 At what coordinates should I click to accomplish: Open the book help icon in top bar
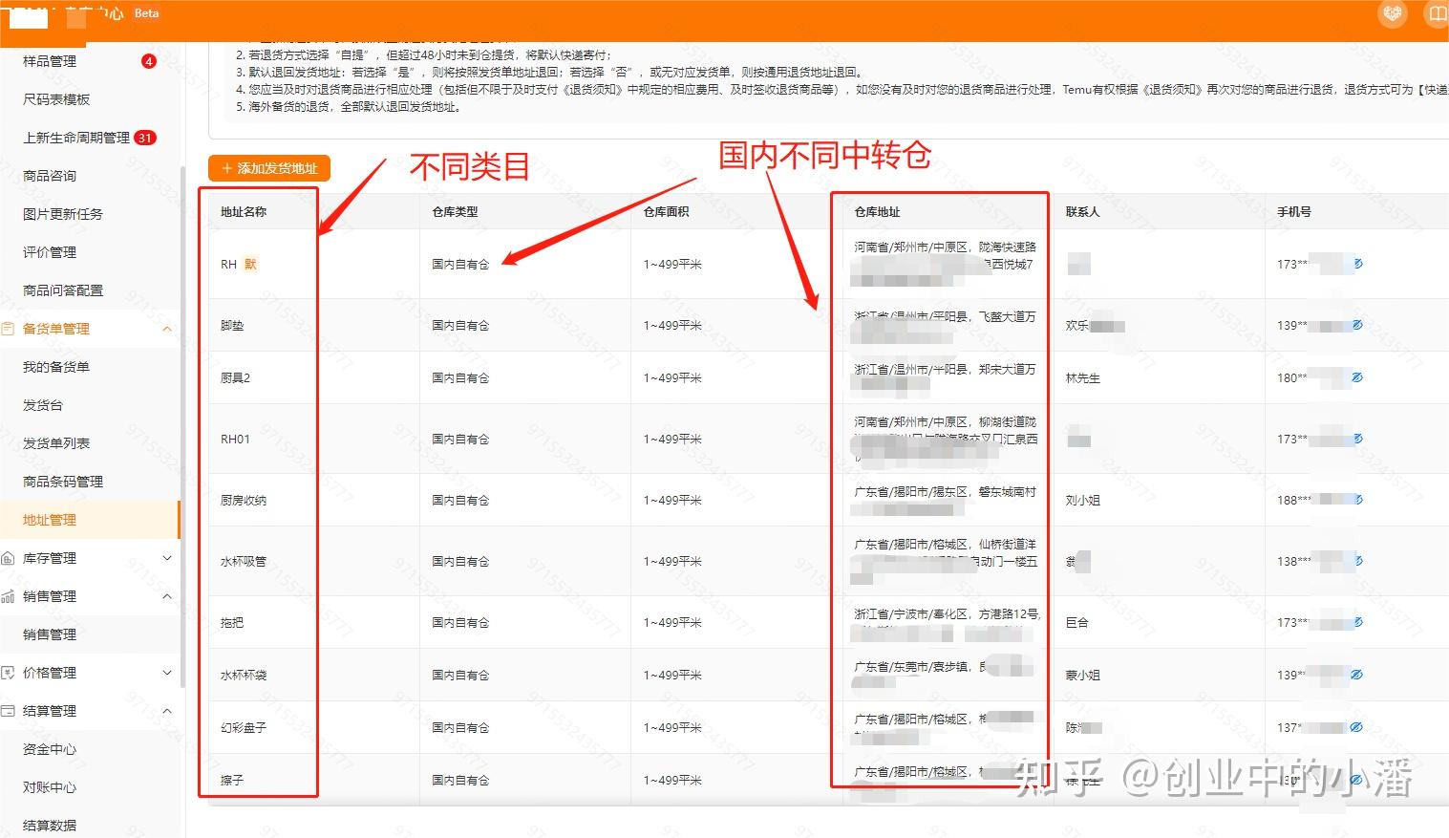click(x=1437, y=13)
